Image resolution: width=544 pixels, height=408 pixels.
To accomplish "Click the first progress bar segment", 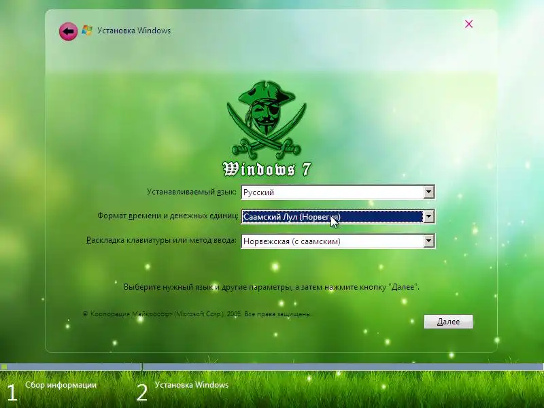I will pyautogui.click(x=71, y=367).
